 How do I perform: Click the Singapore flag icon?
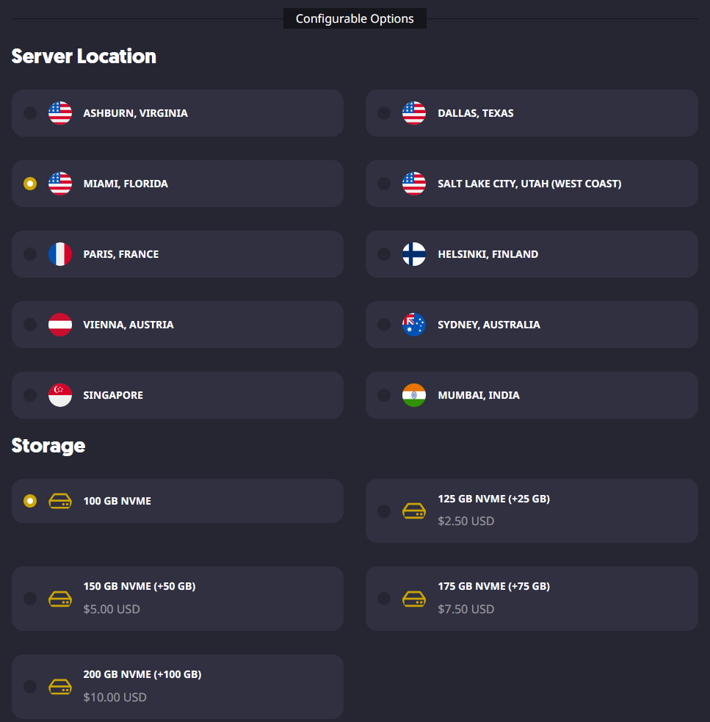pyautogui.click(x=60, y=395)
